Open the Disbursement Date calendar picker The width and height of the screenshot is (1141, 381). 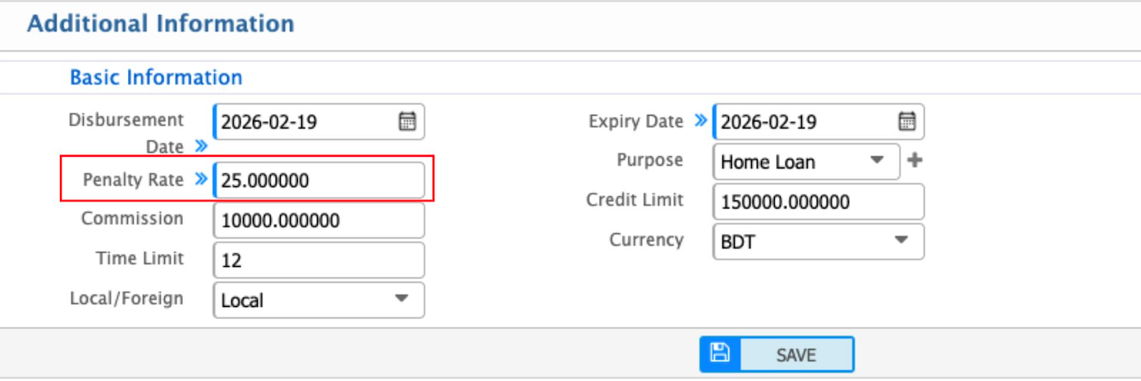coord(407,122)
